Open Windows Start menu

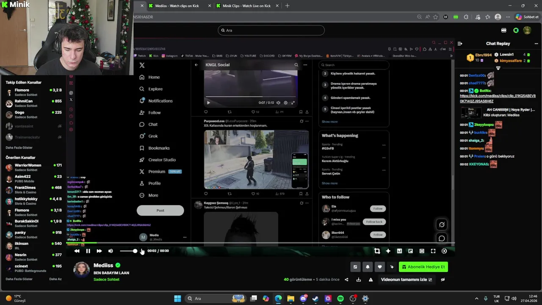pos(177,298)
